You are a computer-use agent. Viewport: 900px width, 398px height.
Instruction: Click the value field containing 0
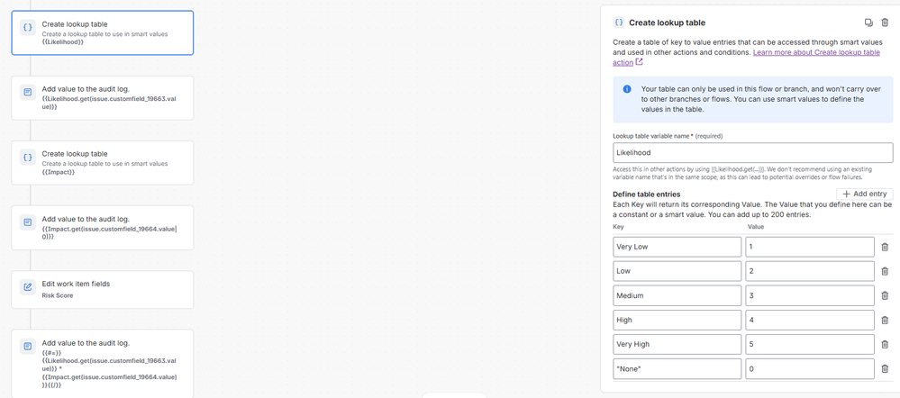point(810,369)
